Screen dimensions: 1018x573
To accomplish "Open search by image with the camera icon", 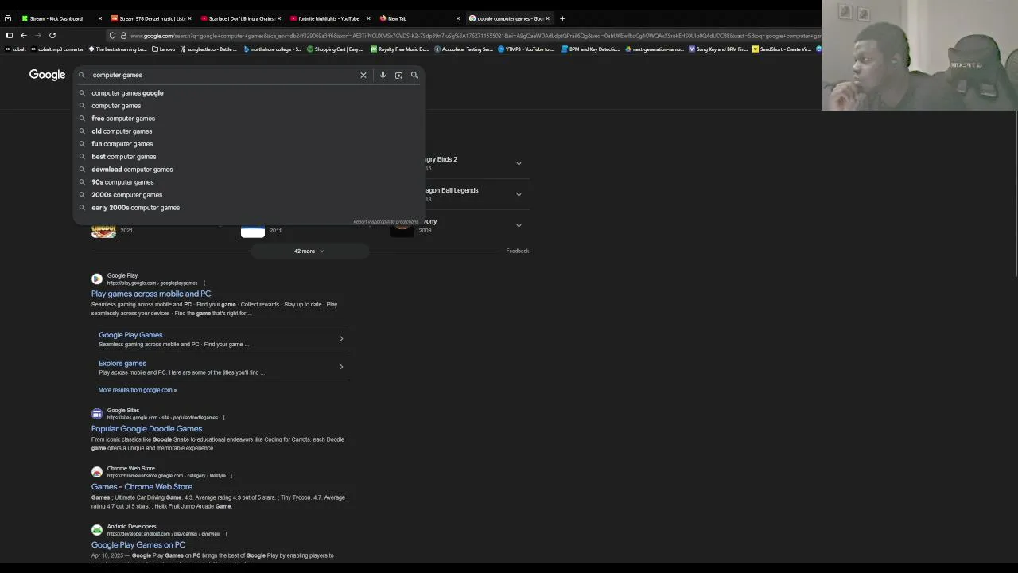I will [x=398, y=75].
